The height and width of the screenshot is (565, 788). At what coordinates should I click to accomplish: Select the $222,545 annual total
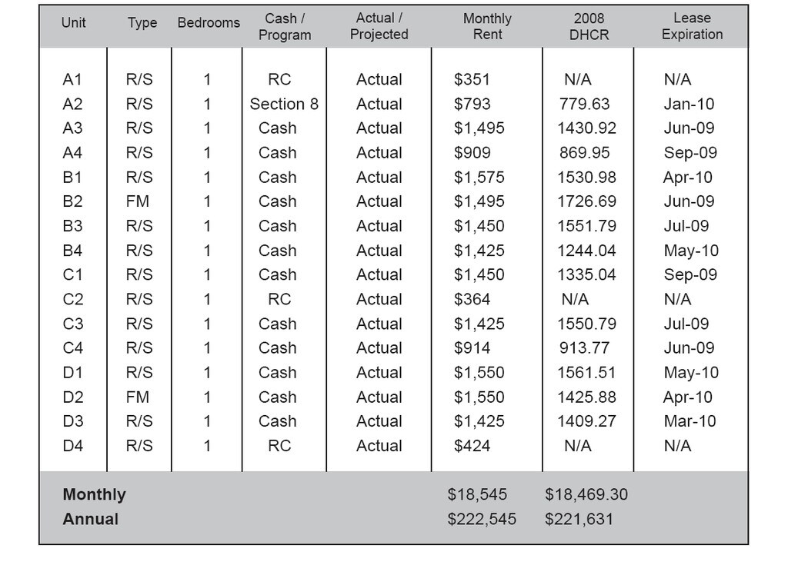click(x=482, y=520)
